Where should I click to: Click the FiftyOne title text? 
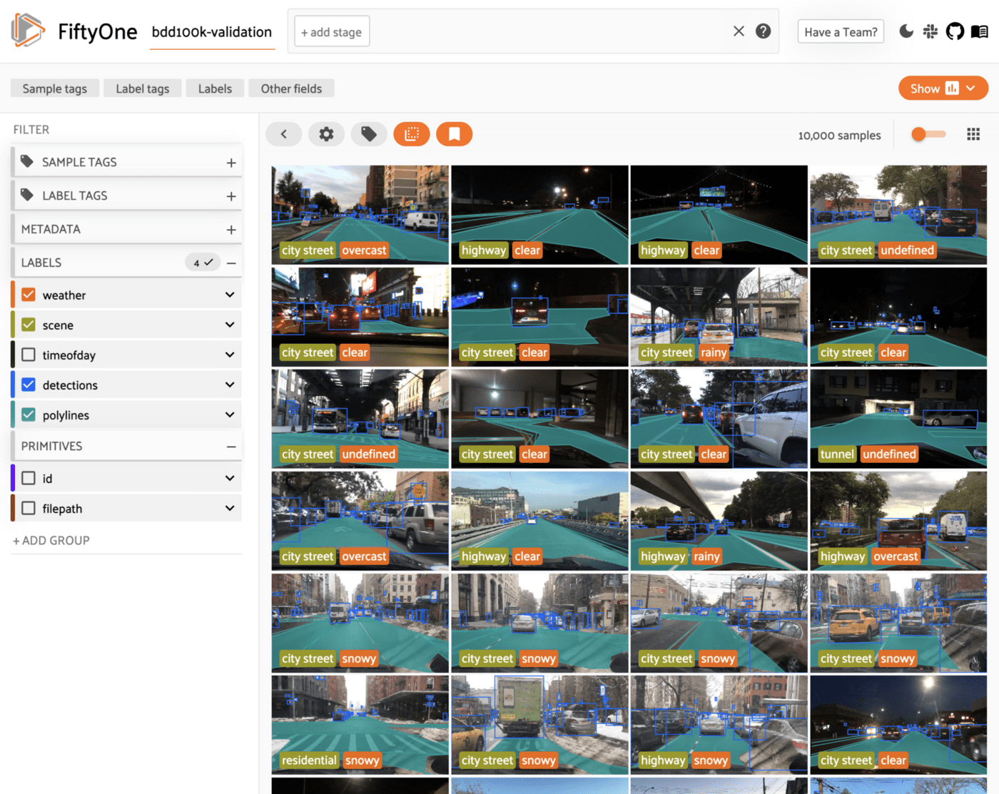(x=97, y=31)
